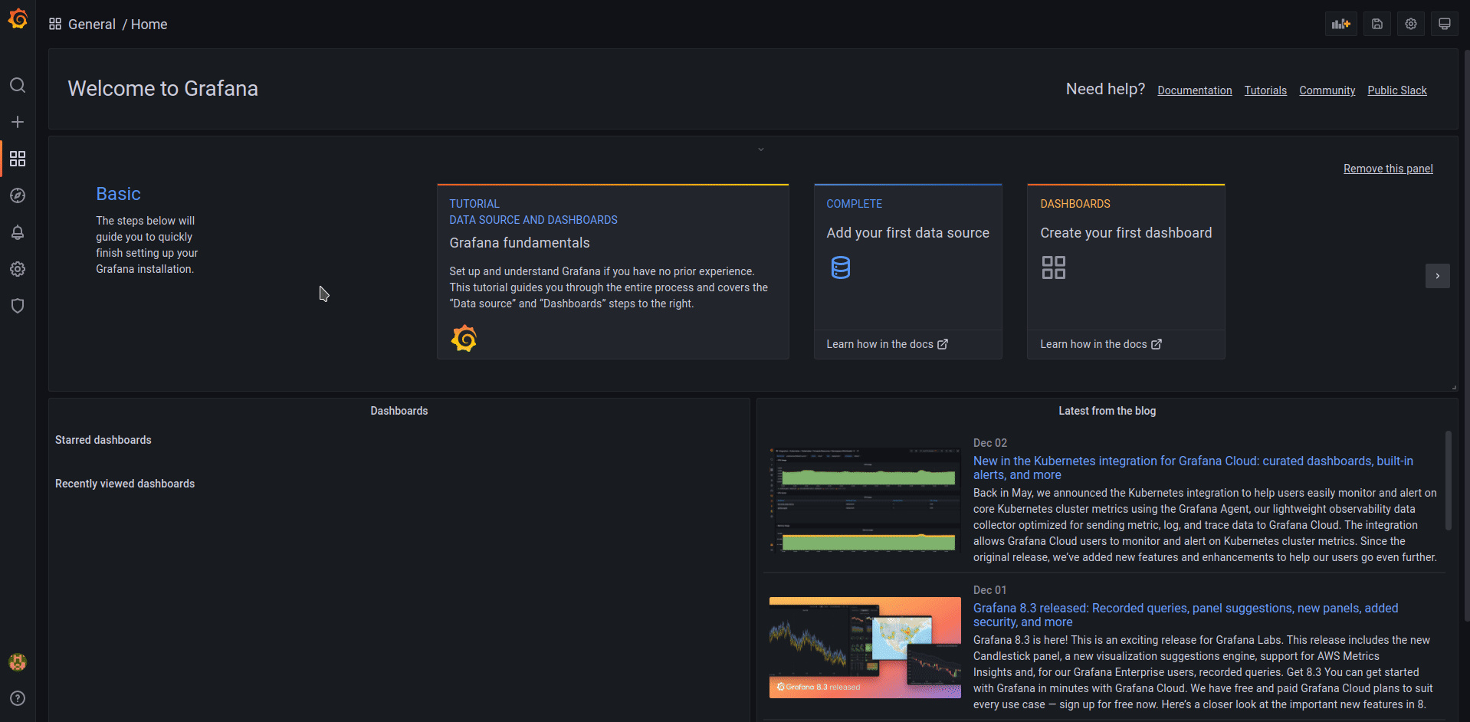
Task: Open the user avatar profile icon
Action: (18, 661)
